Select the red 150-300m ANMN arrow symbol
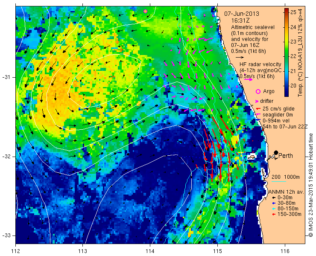This screenshot has width=316, height=256. [273, 214]
